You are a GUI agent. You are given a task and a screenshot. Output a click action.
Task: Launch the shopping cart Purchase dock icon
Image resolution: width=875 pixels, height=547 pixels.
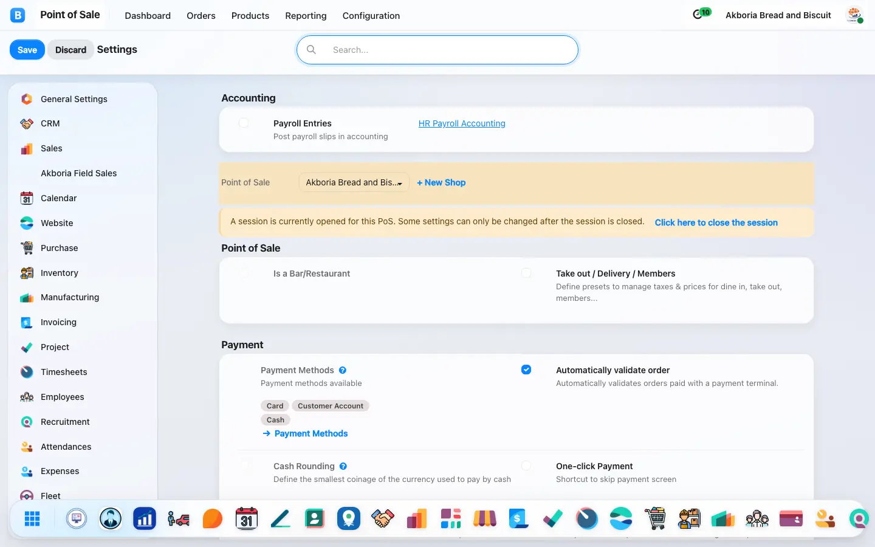(x=655, y=518)
